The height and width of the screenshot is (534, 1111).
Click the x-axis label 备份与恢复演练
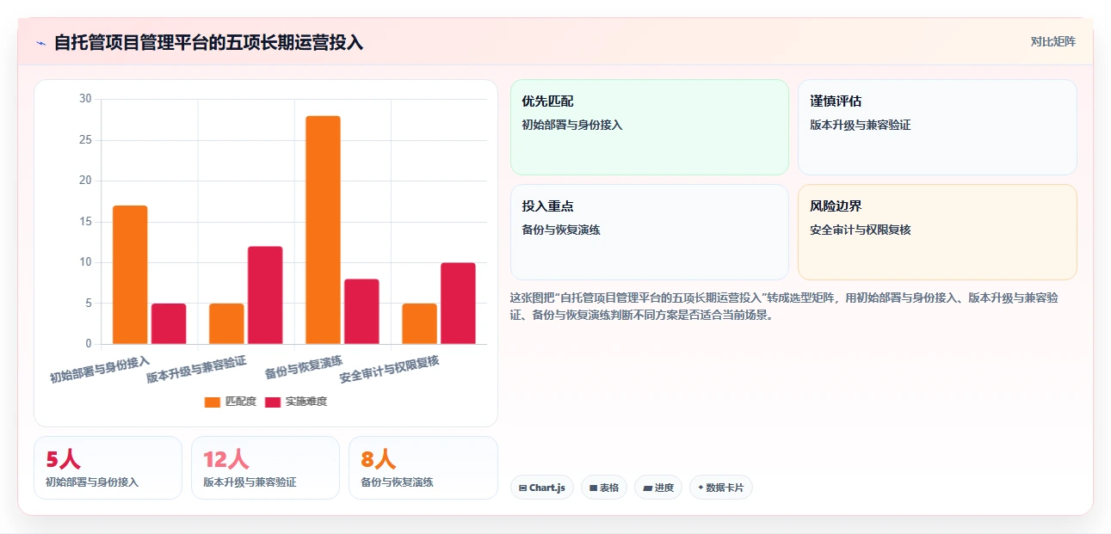coord(304,367)
